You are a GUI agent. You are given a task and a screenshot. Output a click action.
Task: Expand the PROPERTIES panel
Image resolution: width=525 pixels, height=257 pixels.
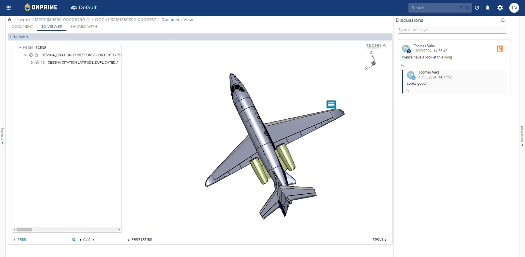(140, 239)
